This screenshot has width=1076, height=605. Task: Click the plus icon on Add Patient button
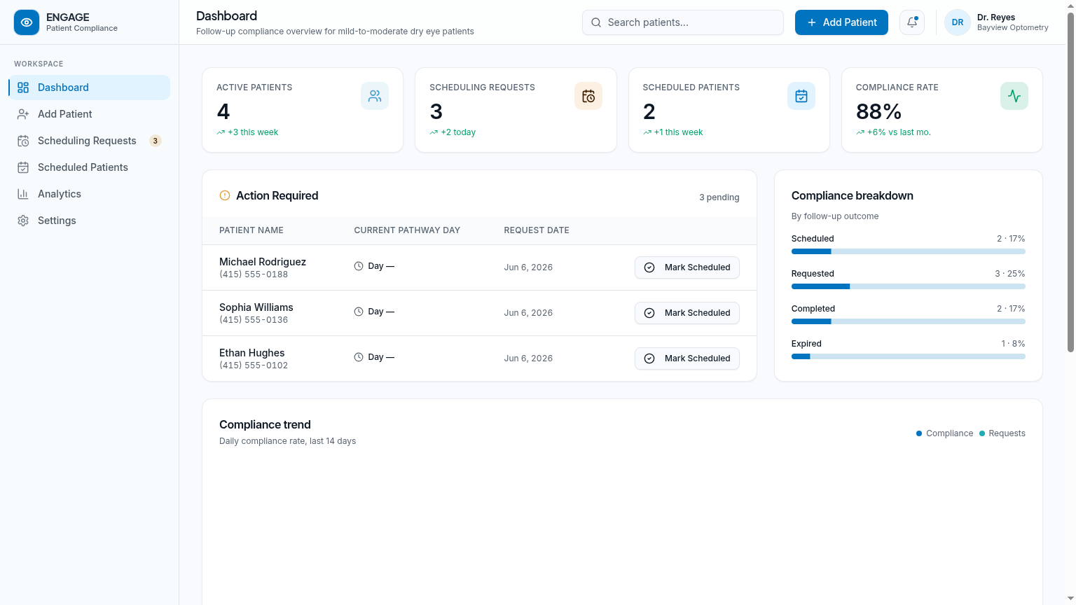[x=812, y=22]
